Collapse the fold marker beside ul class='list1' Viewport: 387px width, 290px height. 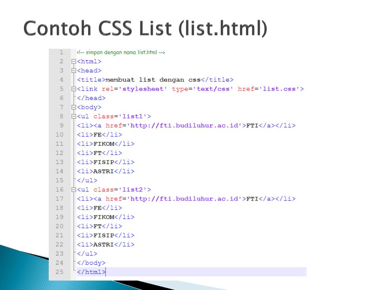click(x=74, y=116)
